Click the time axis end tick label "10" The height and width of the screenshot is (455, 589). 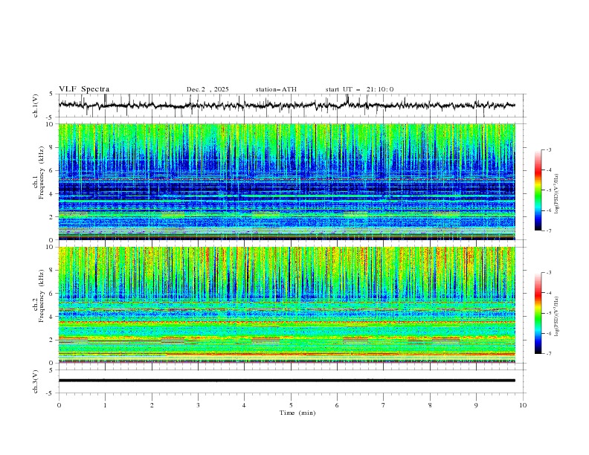click(x=523, y=405)
